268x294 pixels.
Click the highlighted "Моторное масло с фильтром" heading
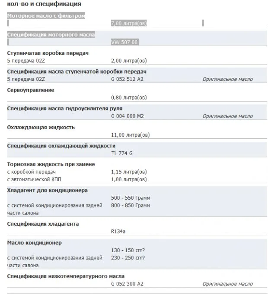point(46,16)
